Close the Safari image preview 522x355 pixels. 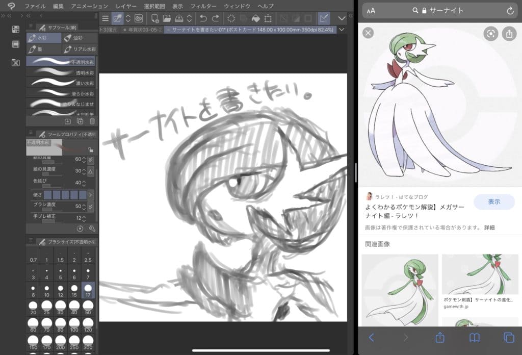point(368,33)
